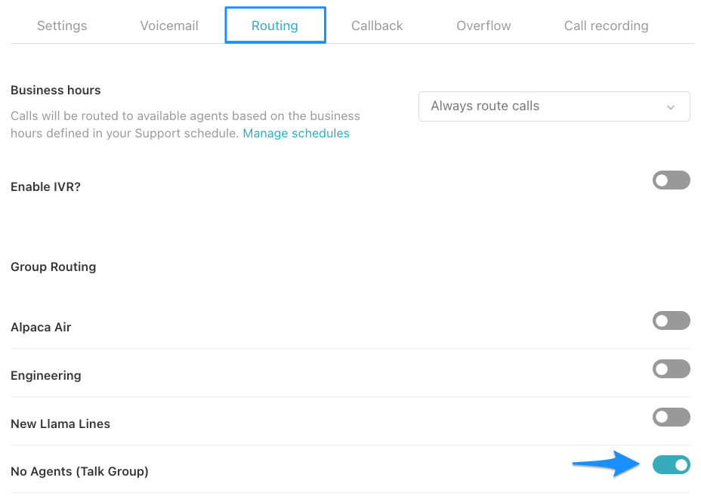Enable group routing for Alpaca Air
Image resolution: width=701 pixels, height=496 pixels.
(671, 320)
